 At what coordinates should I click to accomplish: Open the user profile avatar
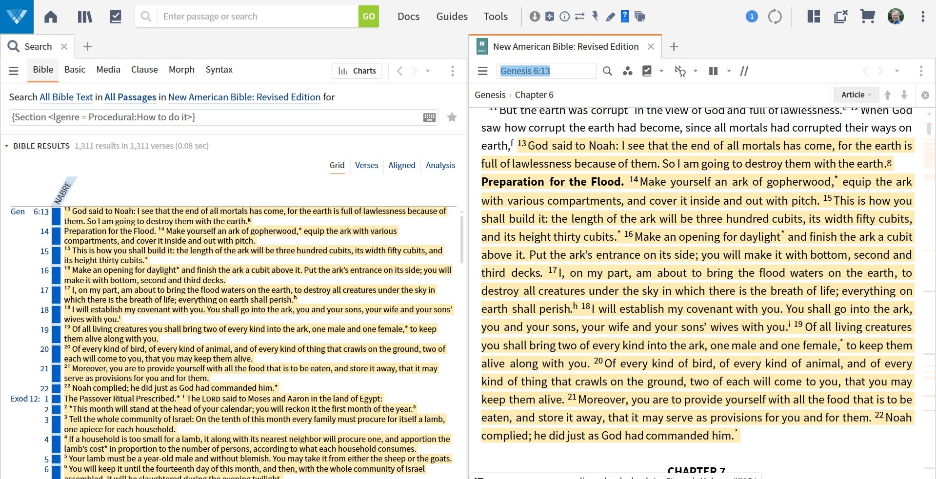tap(896, 17)
